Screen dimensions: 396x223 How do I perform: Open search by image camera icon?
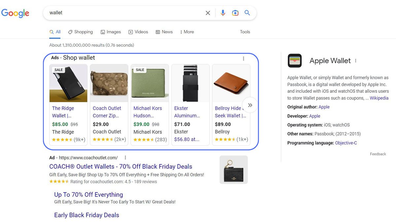[235, 13]
